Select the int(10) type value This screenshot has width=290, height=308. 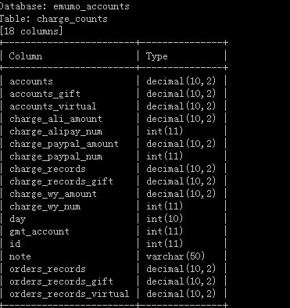click(x=164, y=219)
